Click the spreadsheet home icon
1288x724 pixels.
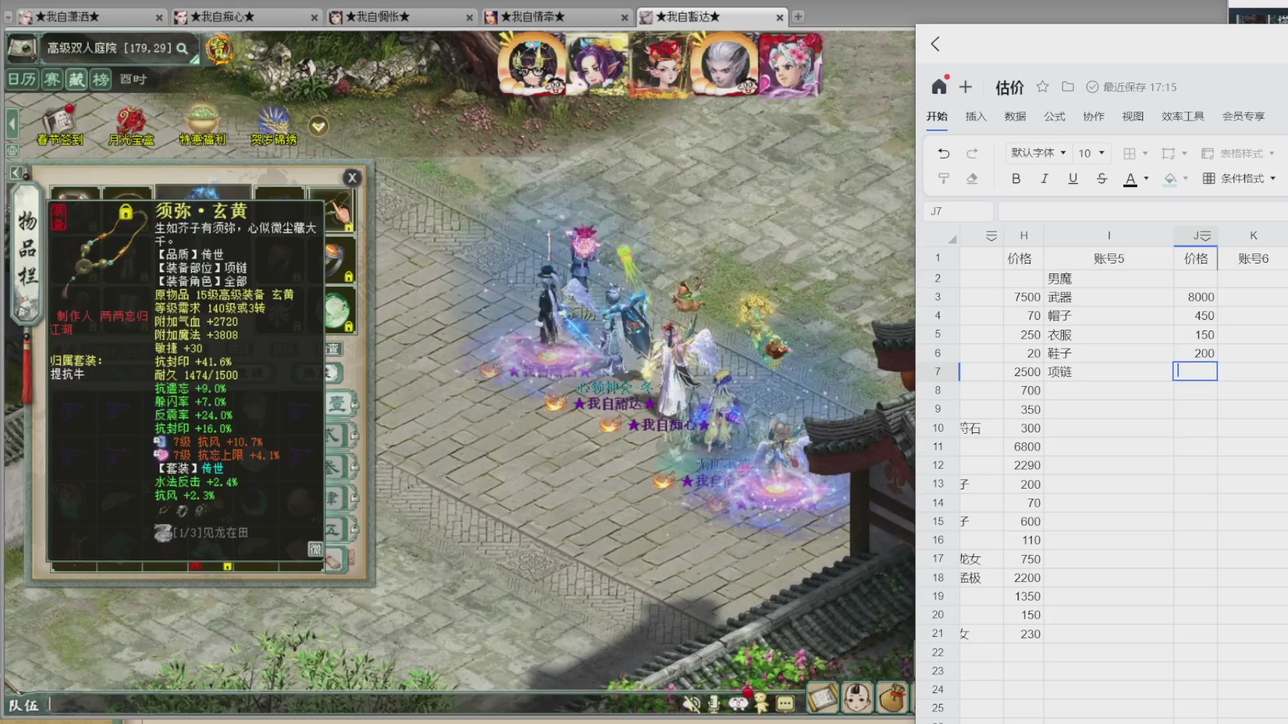click(x=938, y=86)
